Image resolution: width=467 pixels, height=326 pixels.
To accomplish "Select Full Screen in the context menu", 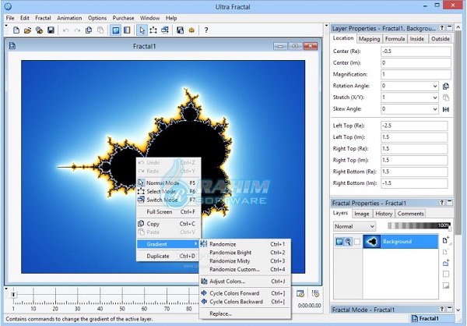I will click(160, 211).
